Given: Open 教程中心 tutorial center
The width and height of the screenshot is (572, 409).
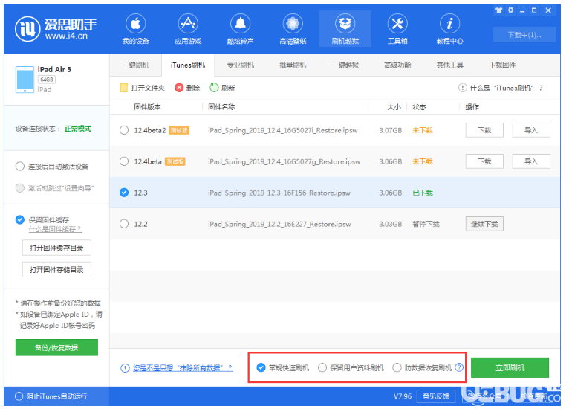Looking at the screenshot, I should [449, 29].
